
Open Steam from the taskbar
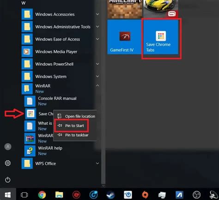(110, 195)
